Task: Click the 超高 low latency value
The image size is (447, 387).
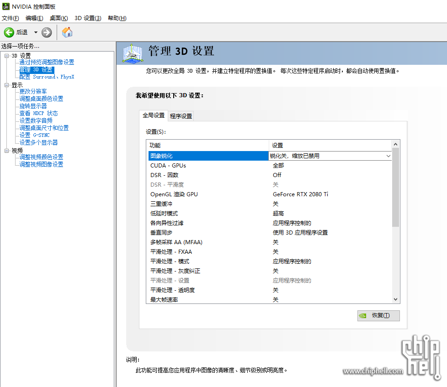Action: (x=278, y=214)
